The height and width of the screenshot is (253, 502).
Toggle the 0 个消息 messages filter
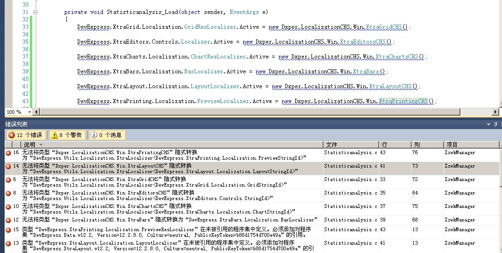[x=107, y=135]
